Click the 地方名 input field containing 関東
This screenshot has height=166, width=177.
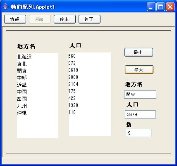[140, 95]
